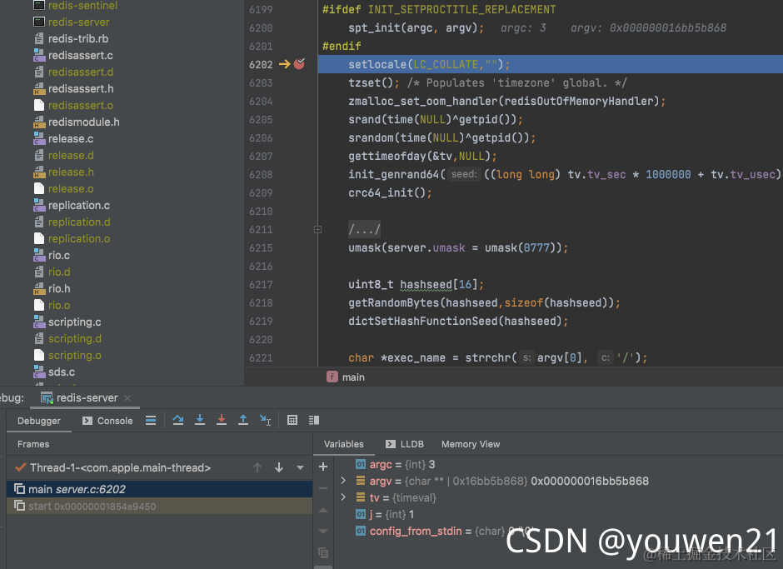Viewport: 783px width, 569px height.
Task: Expand the tv timeval variable node
Action: pos(343,497)
